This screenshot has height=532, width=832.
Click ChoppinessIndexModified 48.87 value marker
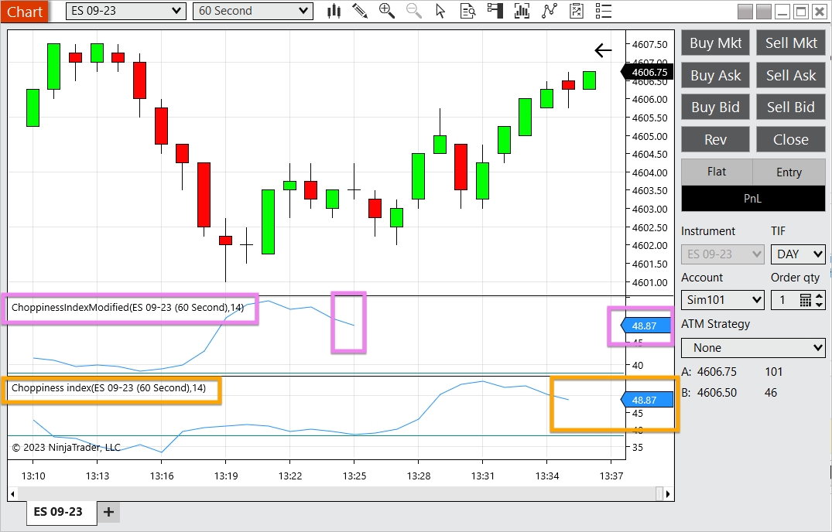646,326
